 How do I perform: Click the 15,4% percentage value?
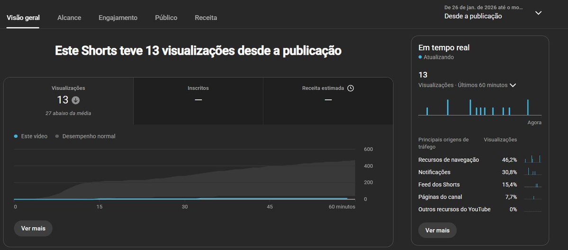pos(509,184)
